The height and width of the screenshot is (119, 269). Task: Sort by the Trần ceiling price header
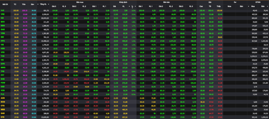coord(24,4)
